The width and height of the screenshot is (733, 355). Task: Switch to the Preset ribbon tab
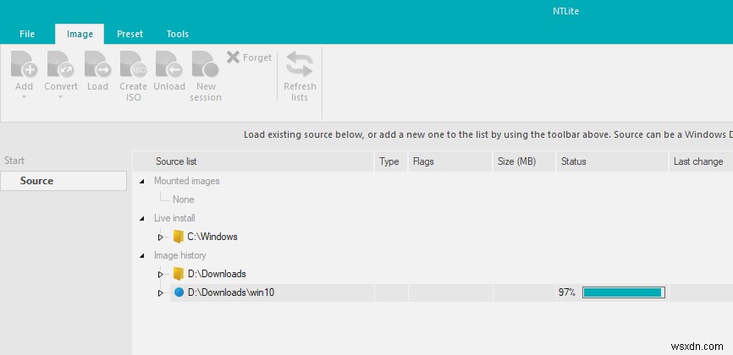[x=130, y=34]
